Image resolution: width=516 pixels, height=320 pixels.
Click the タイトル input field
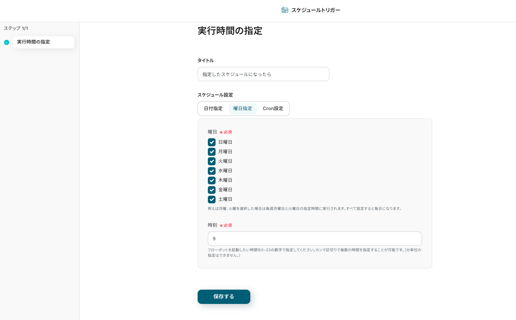coord(263,74)
